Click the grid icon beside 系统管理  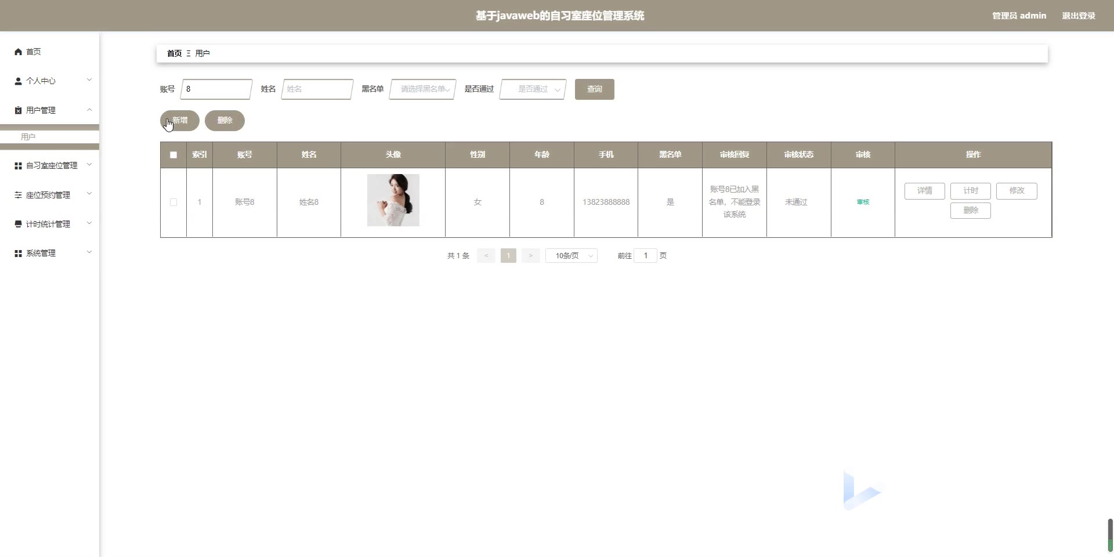[x=18, y=254]
